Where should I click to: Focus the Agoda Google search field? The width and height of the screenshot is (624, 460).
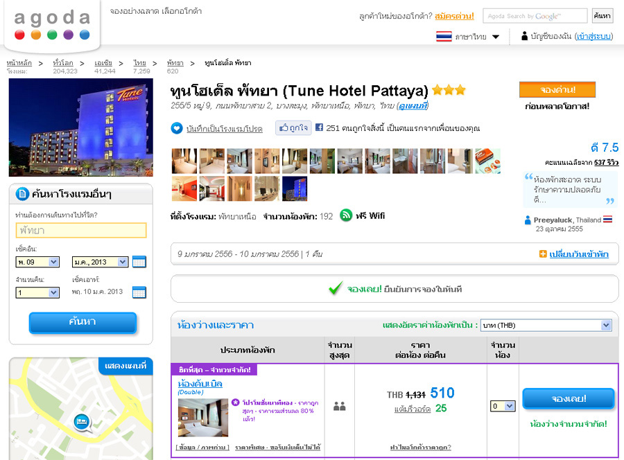click(x=535, y=16)
